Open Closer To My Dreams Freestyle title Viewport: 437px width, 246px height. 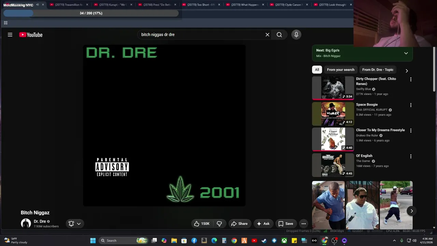380,130
